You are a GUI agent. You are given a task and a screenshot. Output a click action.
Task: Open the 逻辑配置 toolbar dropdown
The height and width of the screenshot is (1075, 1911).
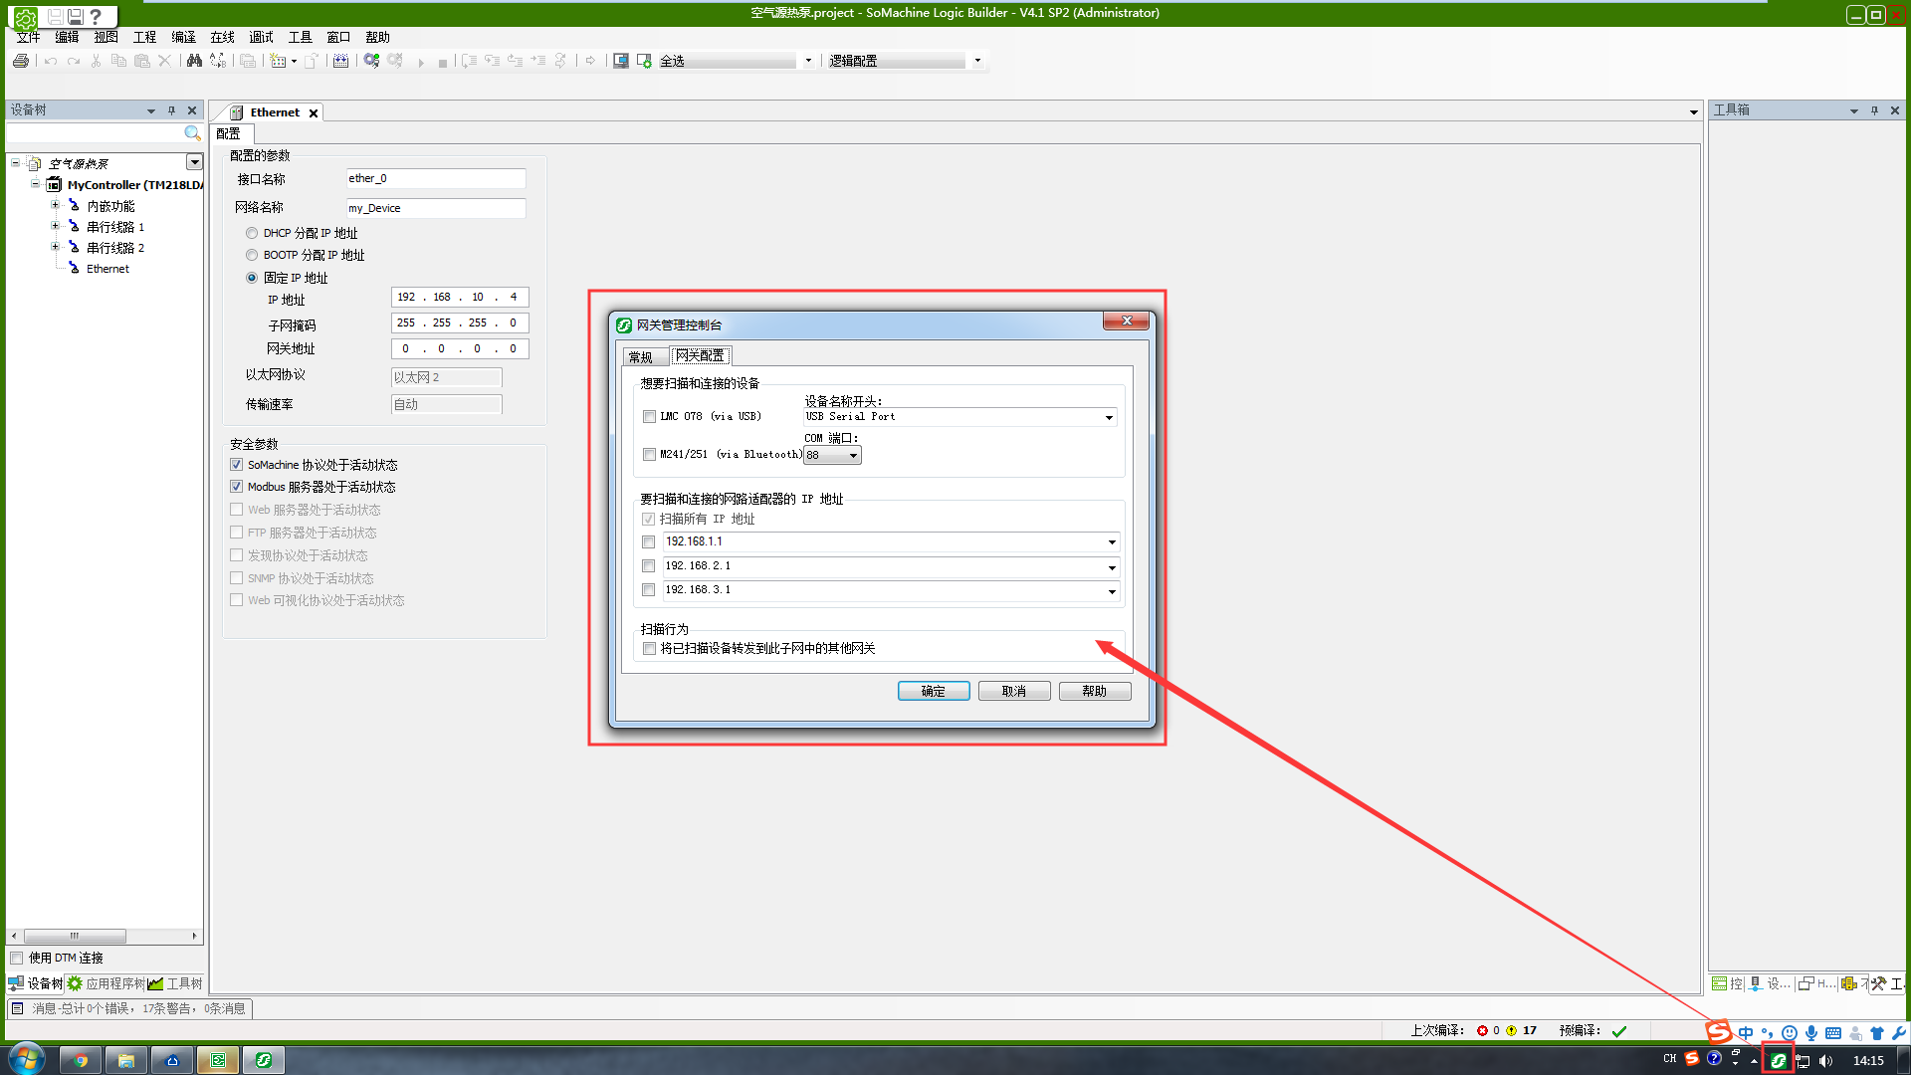pyautogui.click(x=977, y=61)
